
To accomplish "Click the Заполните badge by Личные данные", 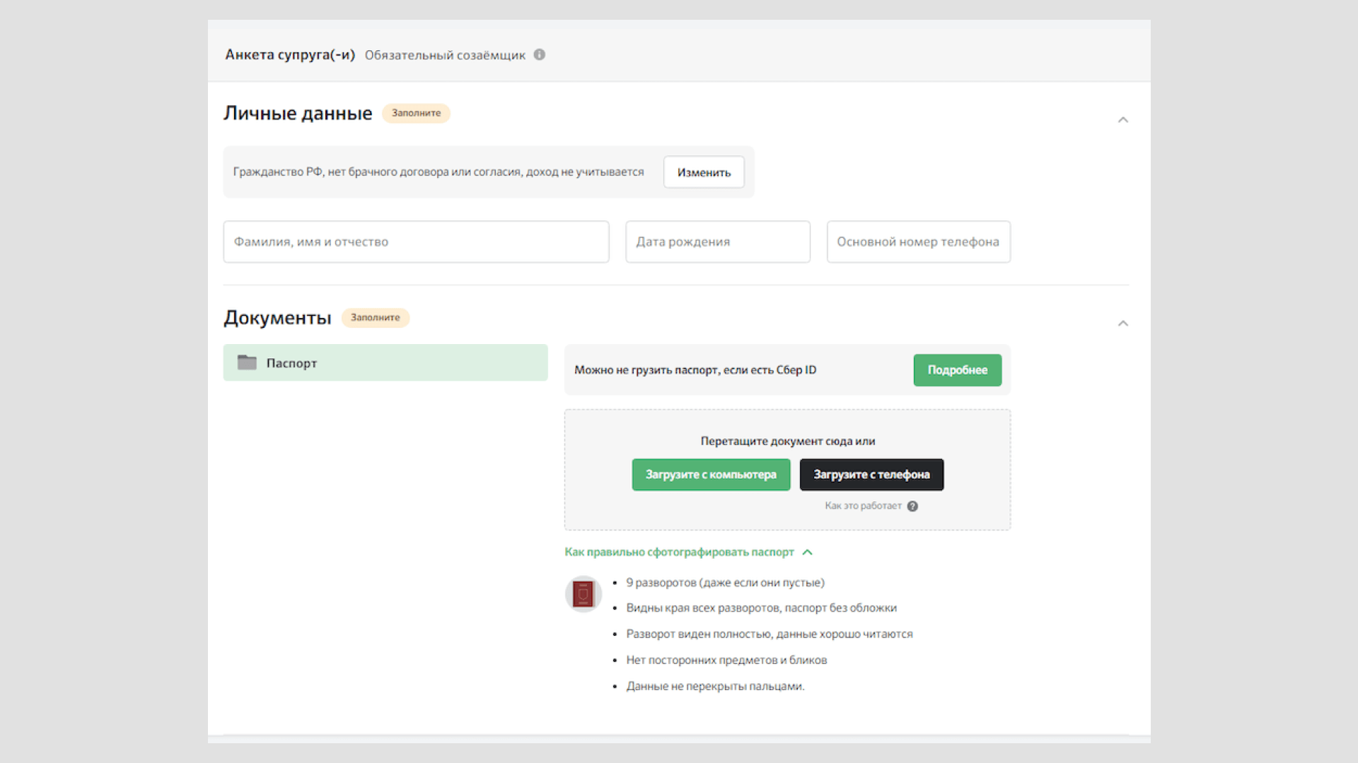I will 416,113.
